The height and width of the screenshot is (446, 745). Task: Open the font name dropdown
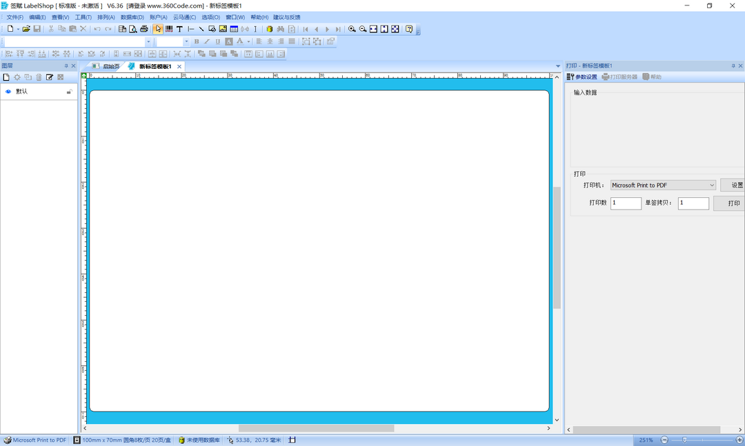click(148, 42)
